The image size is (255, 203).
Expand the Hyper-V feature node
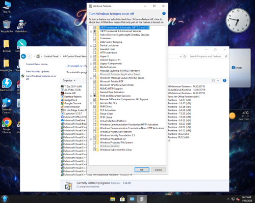[91, 56]
